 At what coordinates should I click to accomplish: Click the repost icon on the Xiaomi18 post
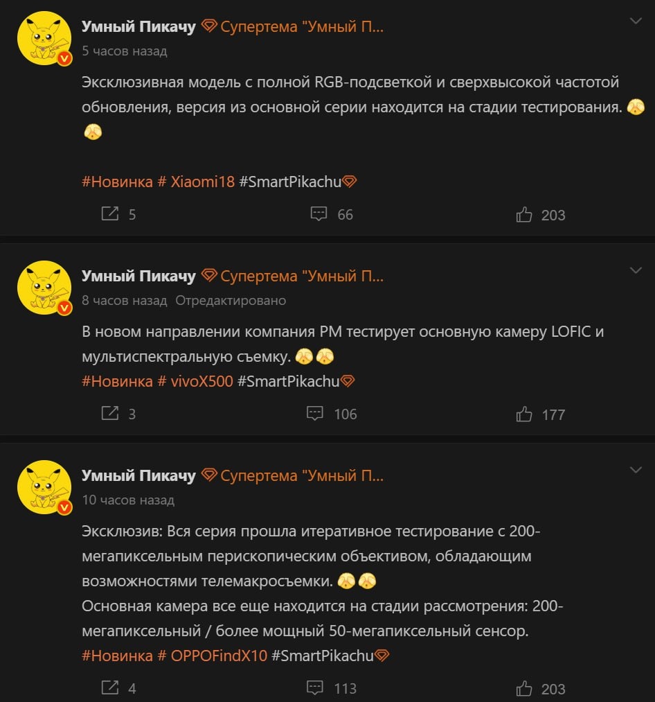109,214
